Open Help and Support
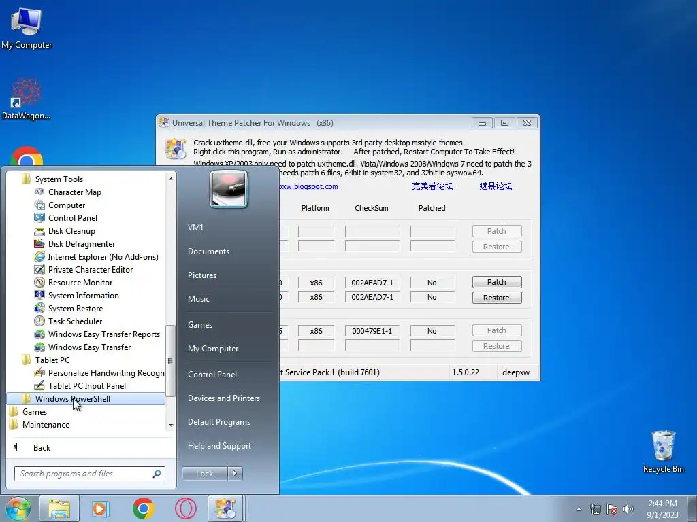This screenshot has width=697, height=522. tap(219, 446)
